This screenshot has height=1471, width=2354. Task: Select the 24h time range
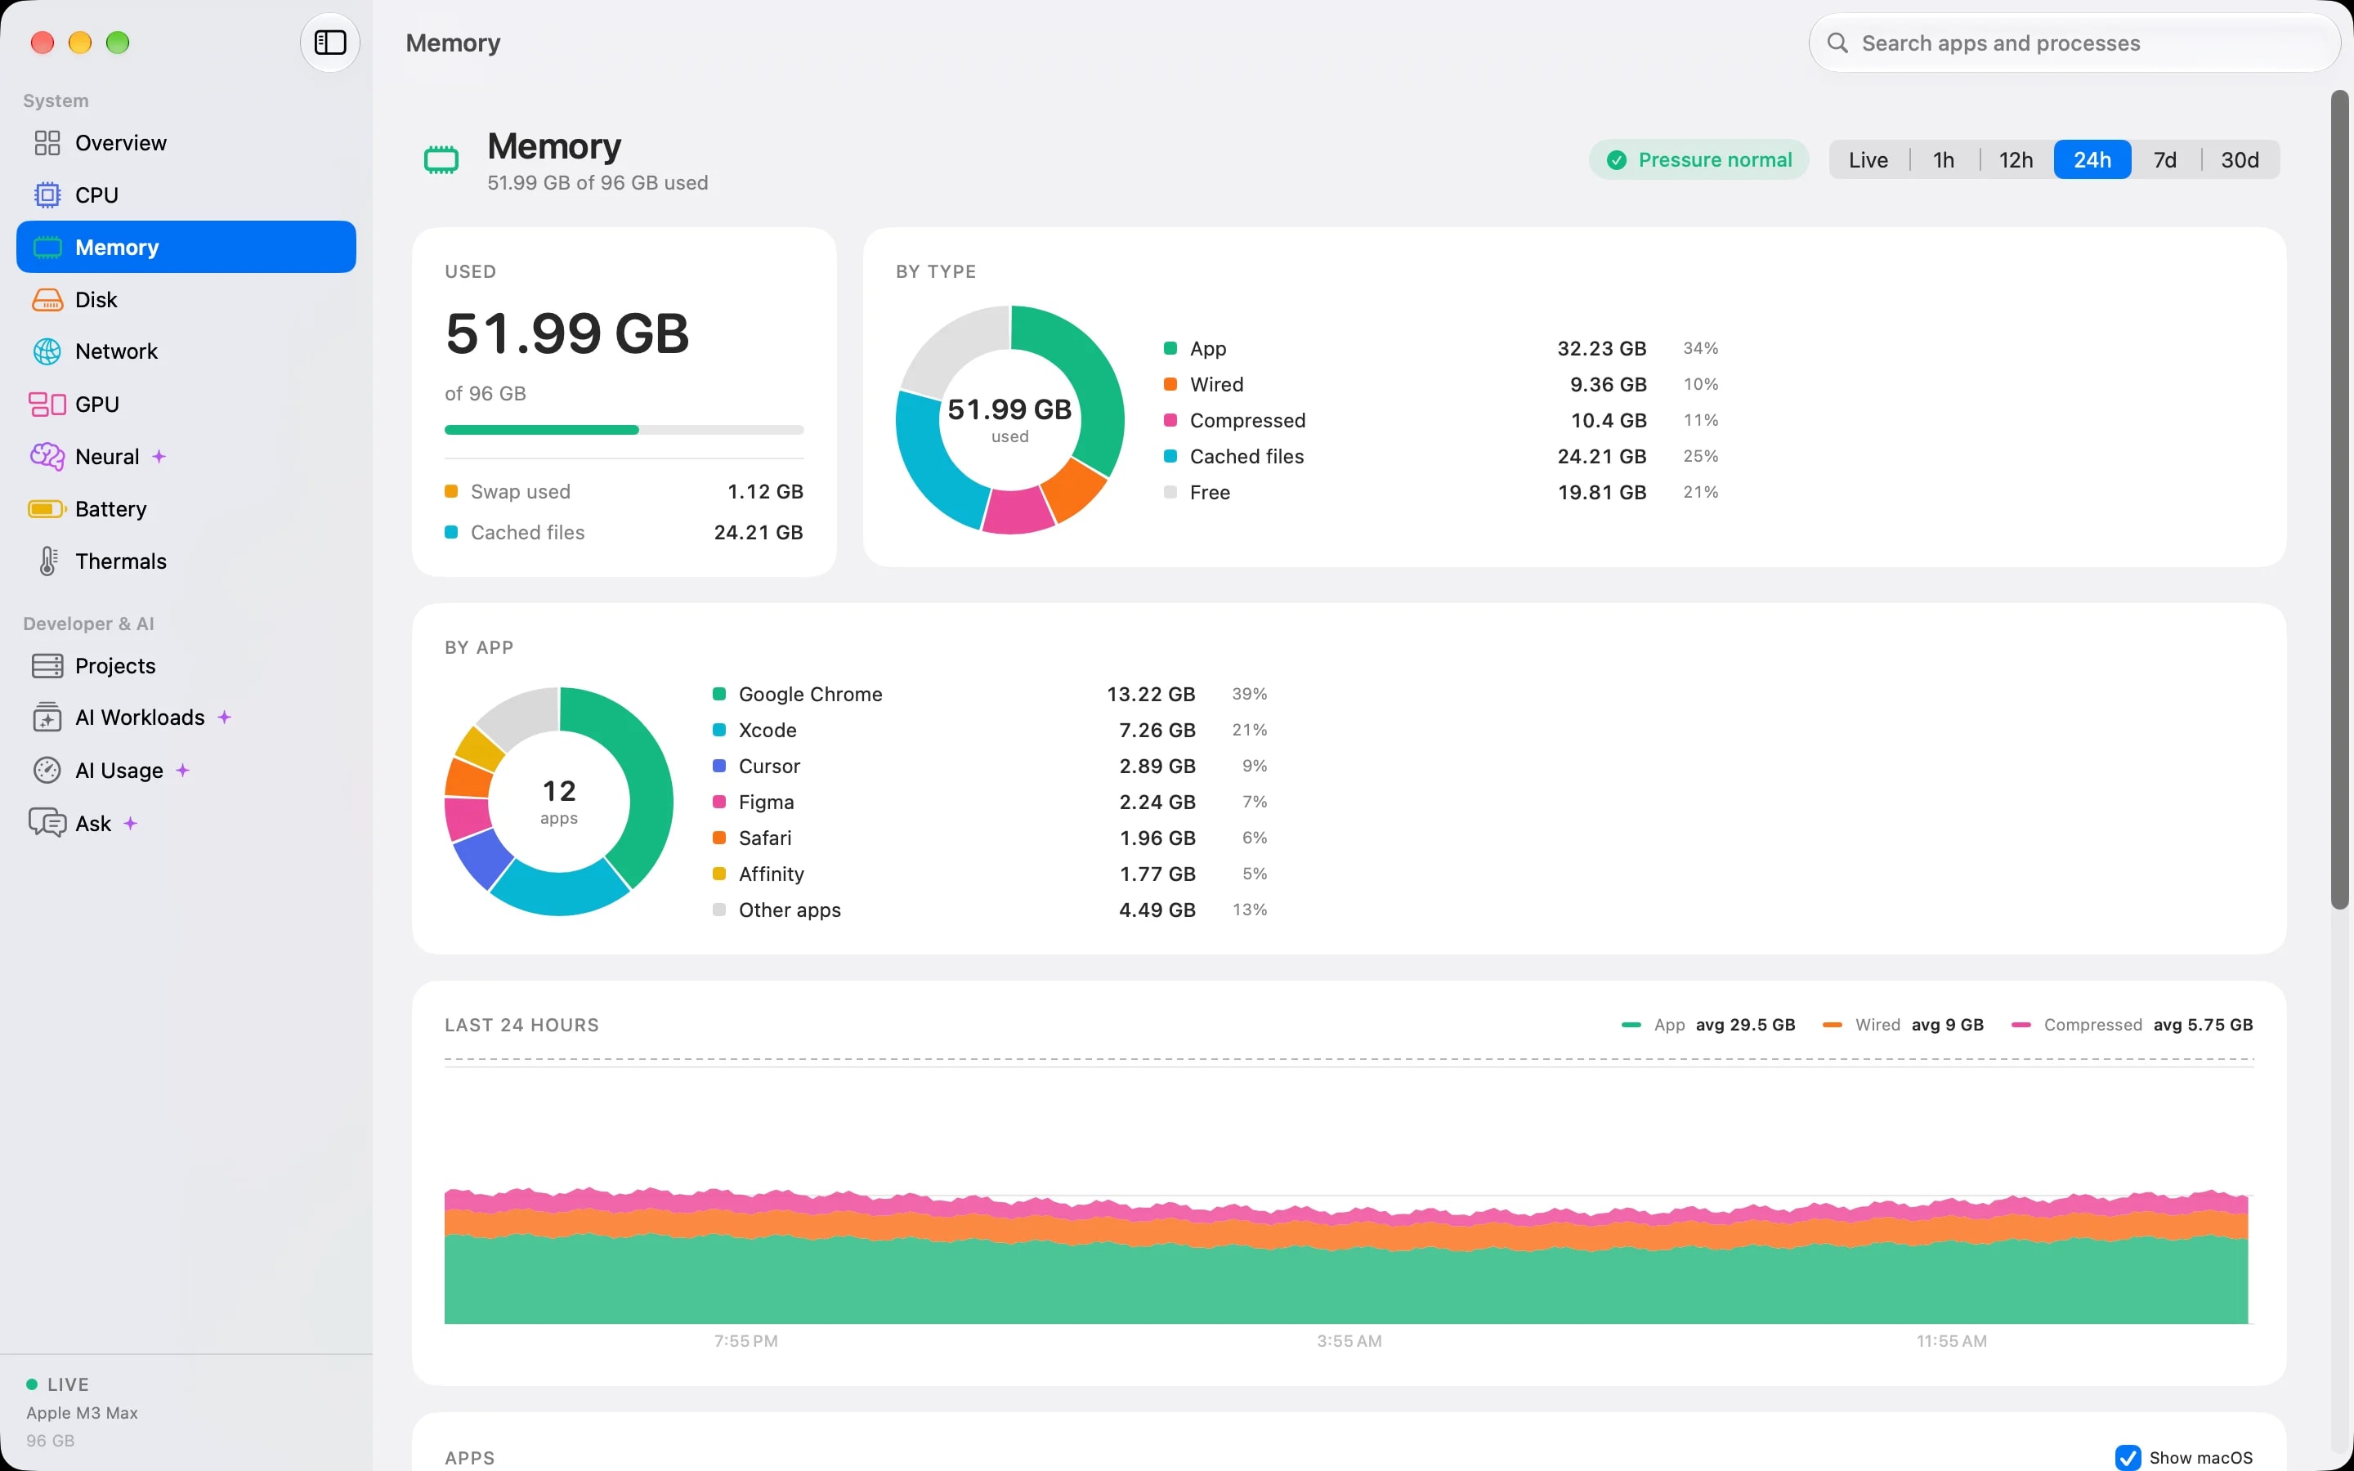point(2092,159)
